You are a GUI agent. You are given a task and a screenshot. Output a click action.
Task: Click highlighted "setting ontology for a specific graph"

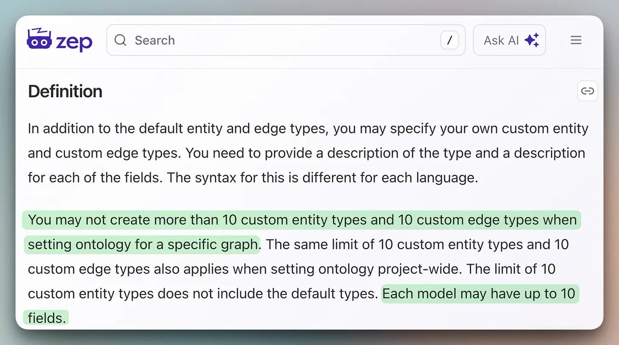pos(142,244)
